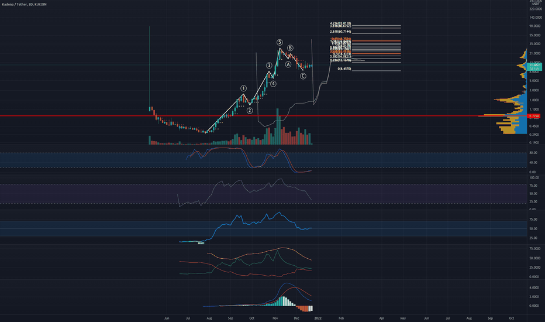Click the 0(8.4570) Fibonacci level label
This screenshot has width=545, height=322.
(344, 69)
